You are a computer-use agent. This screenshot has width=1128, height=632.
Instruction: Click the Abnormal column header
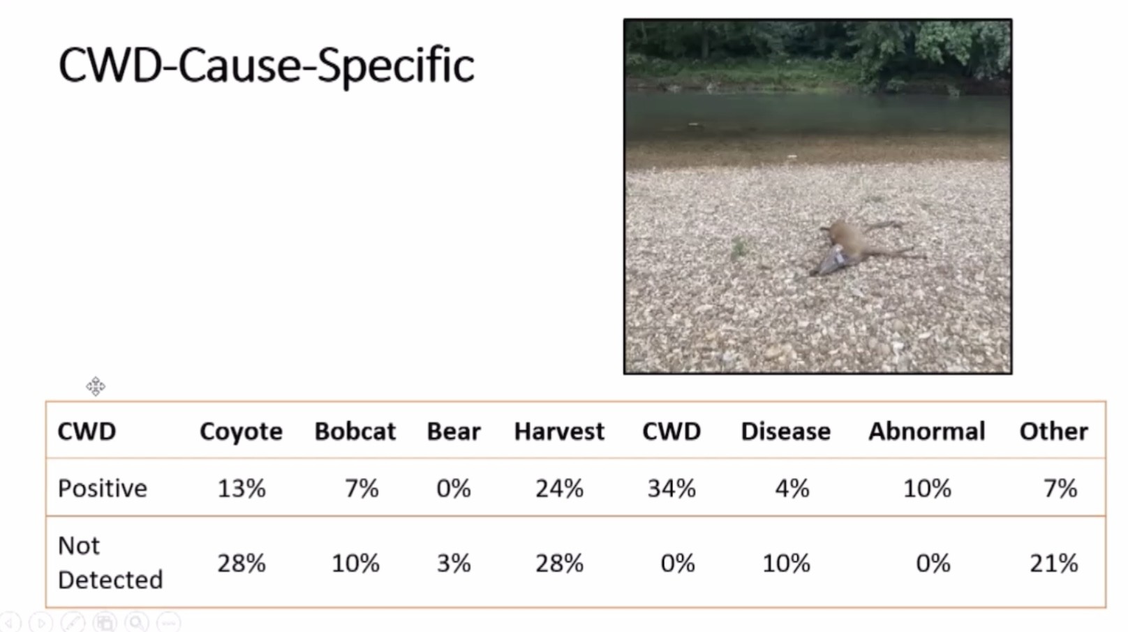point(927,432)
